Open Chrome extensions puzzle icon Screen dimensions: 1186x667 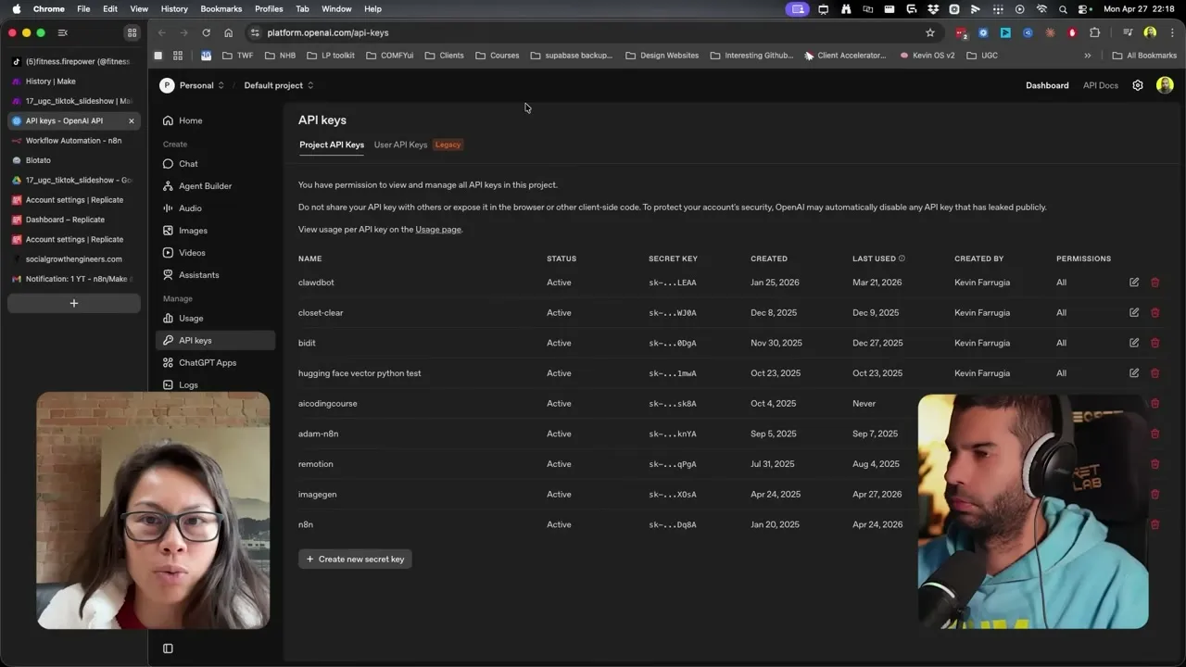click(x=1094, y=32)
